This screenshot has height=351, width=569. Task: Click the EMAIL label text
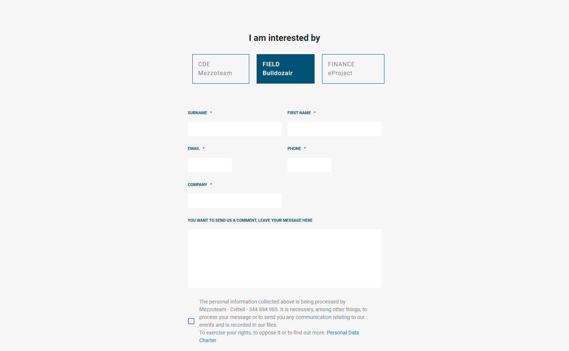[193, 149]
